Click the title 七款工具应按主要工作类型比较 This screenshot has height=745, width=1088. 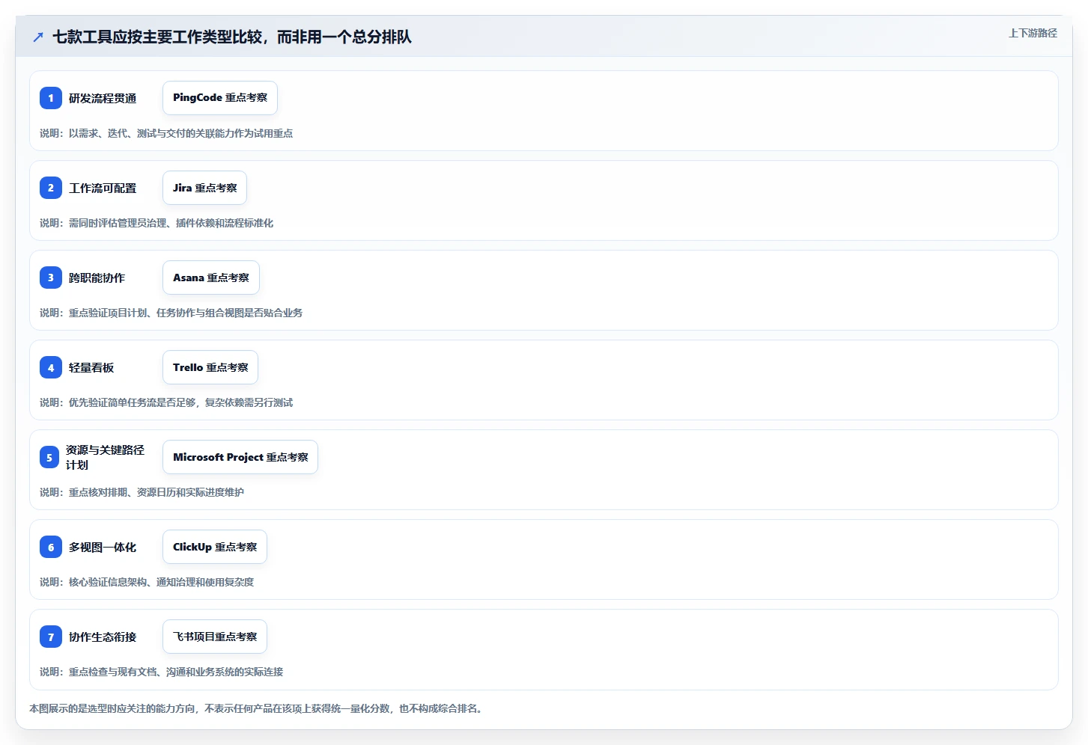(232, 37)
